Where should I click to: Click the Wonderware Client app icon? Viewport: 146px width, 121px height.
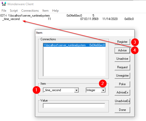[x=4, y=4]
